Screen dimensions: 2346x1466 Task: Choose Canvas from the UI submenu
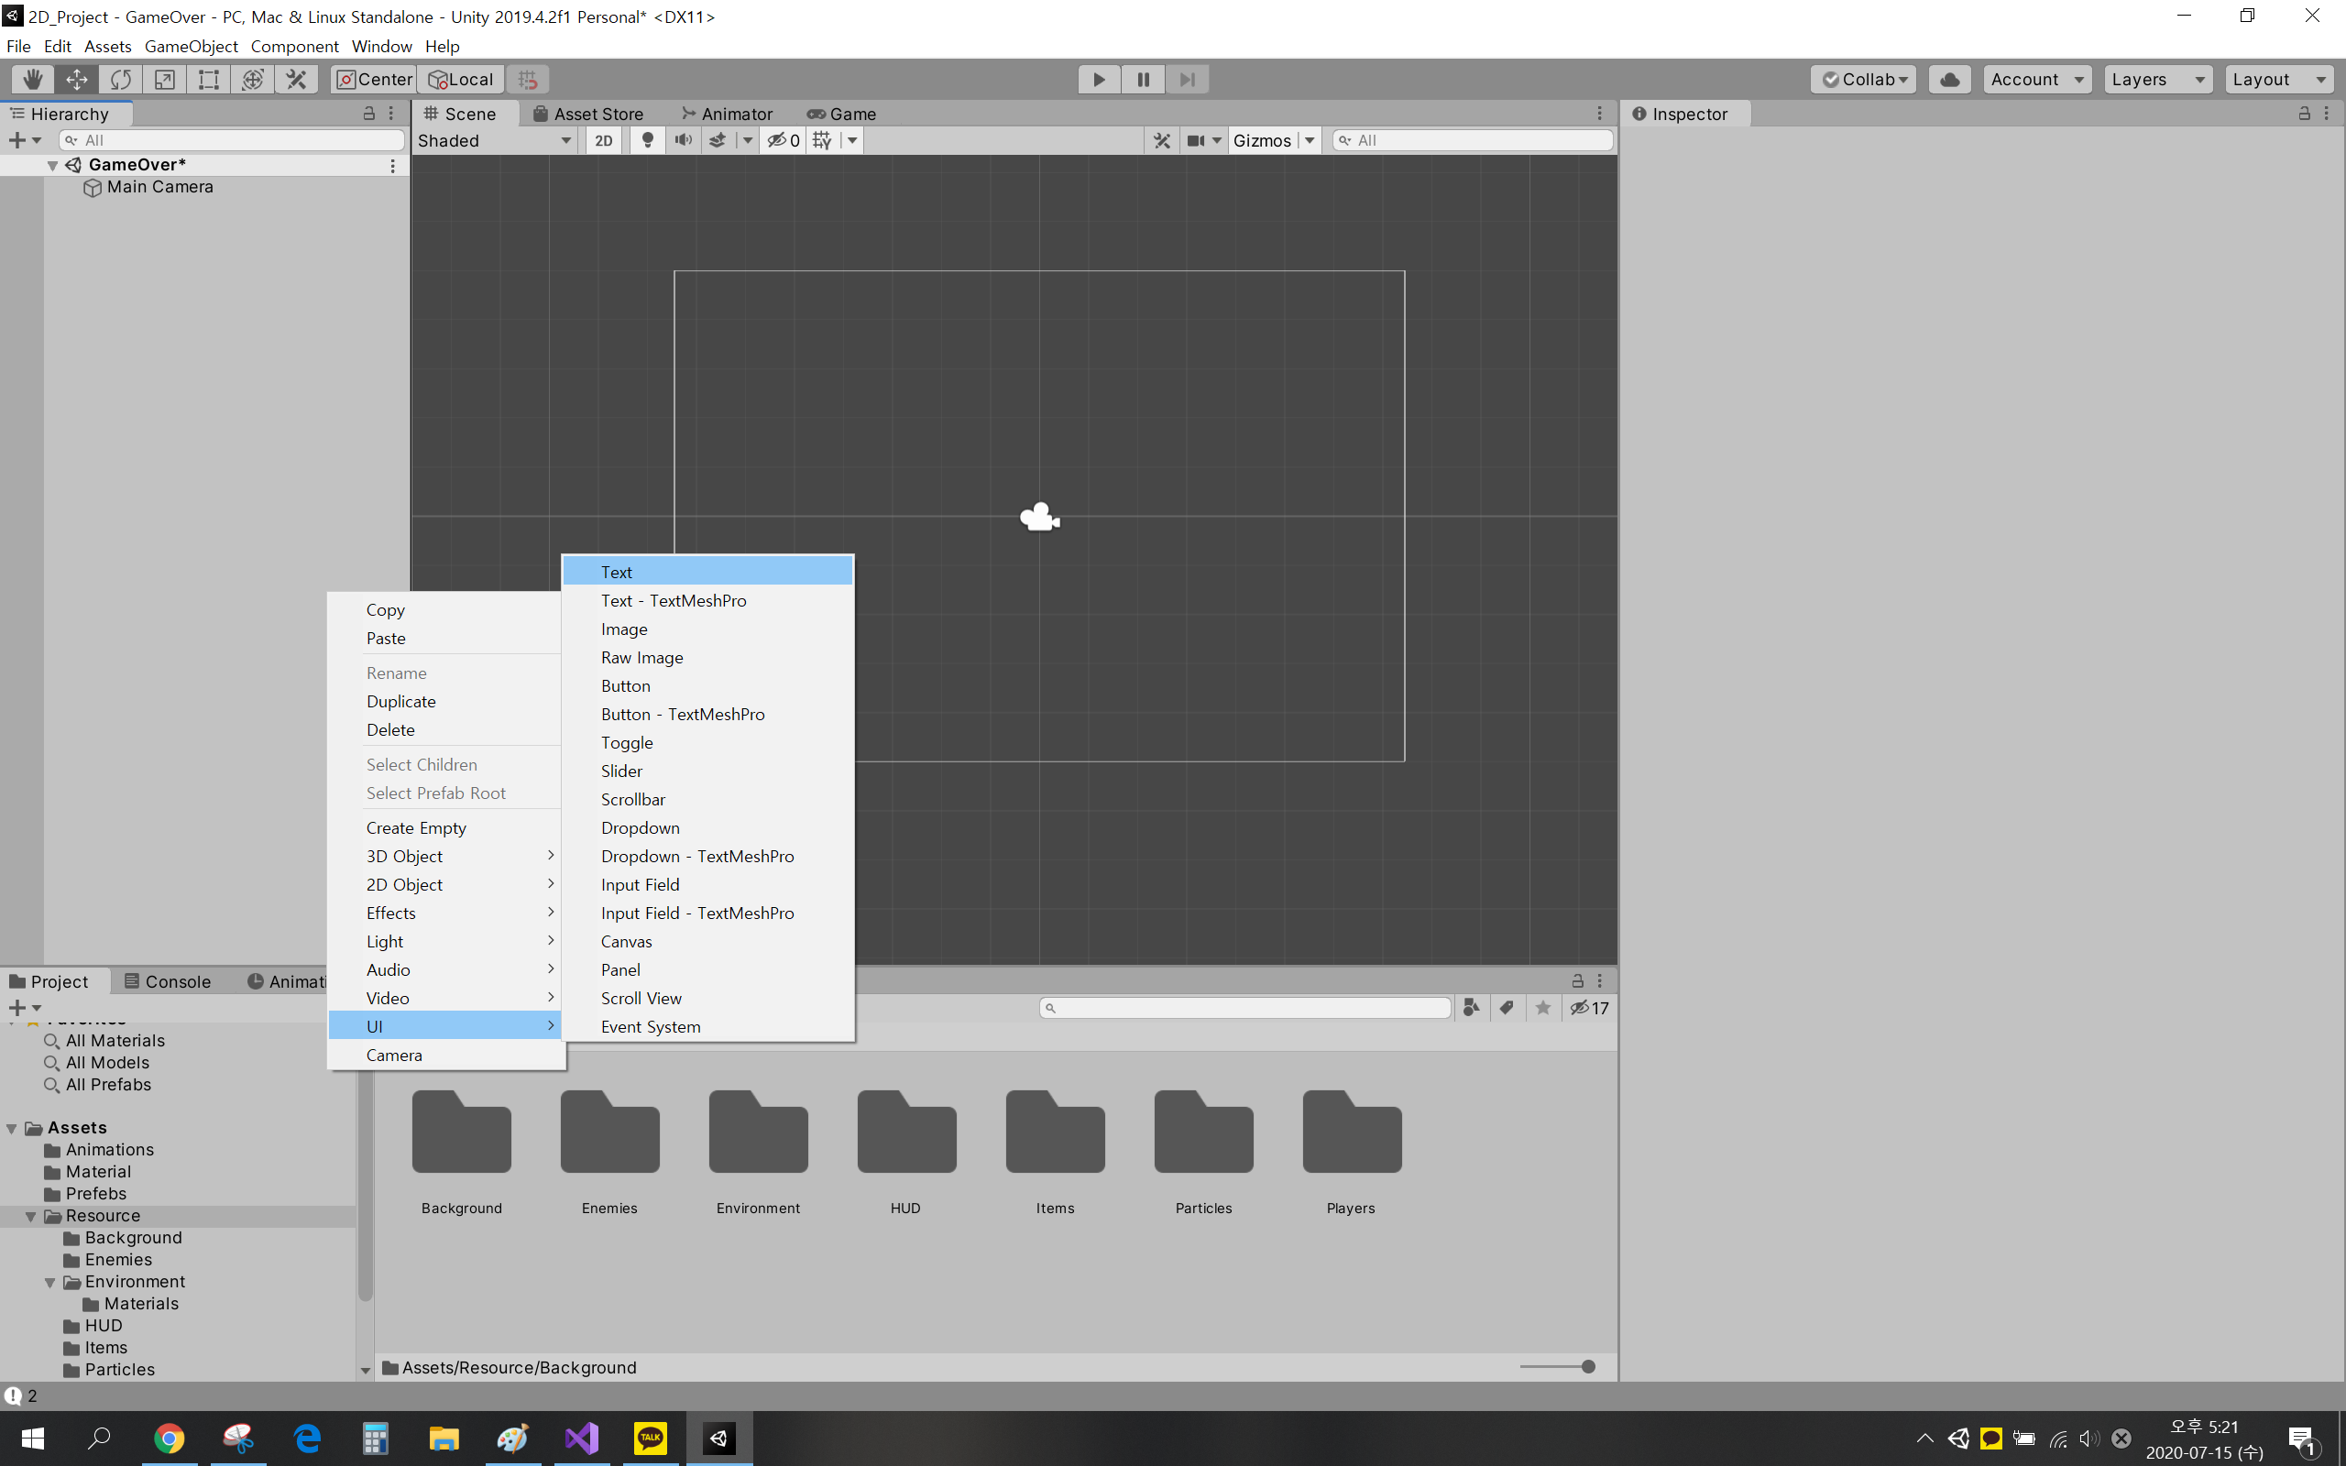707,942
